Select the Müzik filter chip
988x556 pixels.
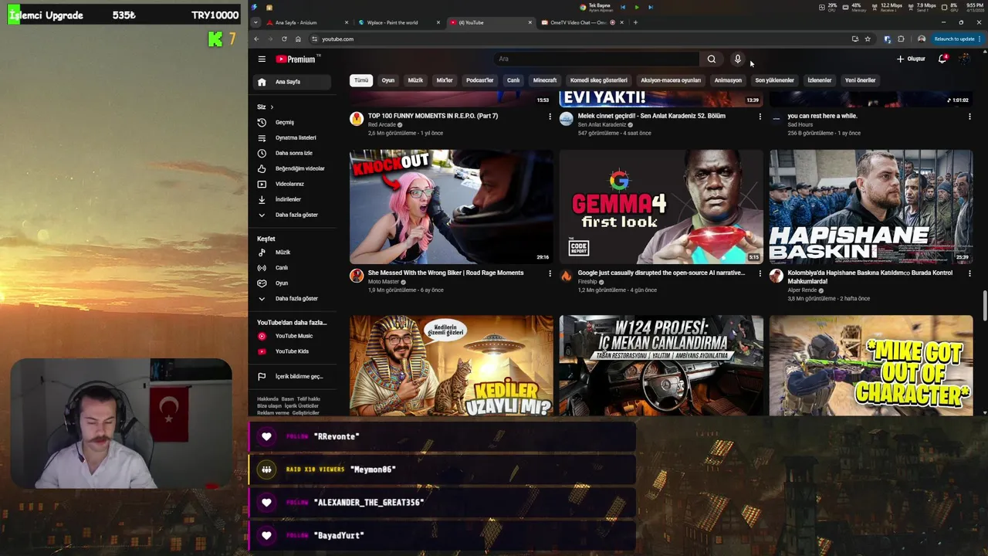pos(415,80)
